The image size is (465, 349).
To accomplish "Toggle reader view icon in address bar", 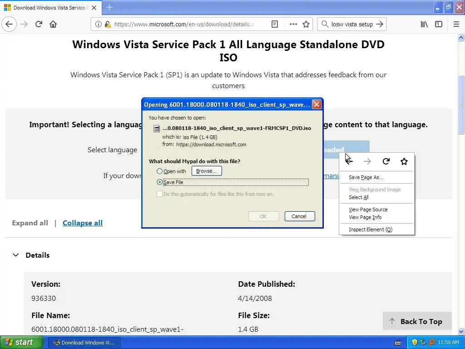I will [275, 25].
